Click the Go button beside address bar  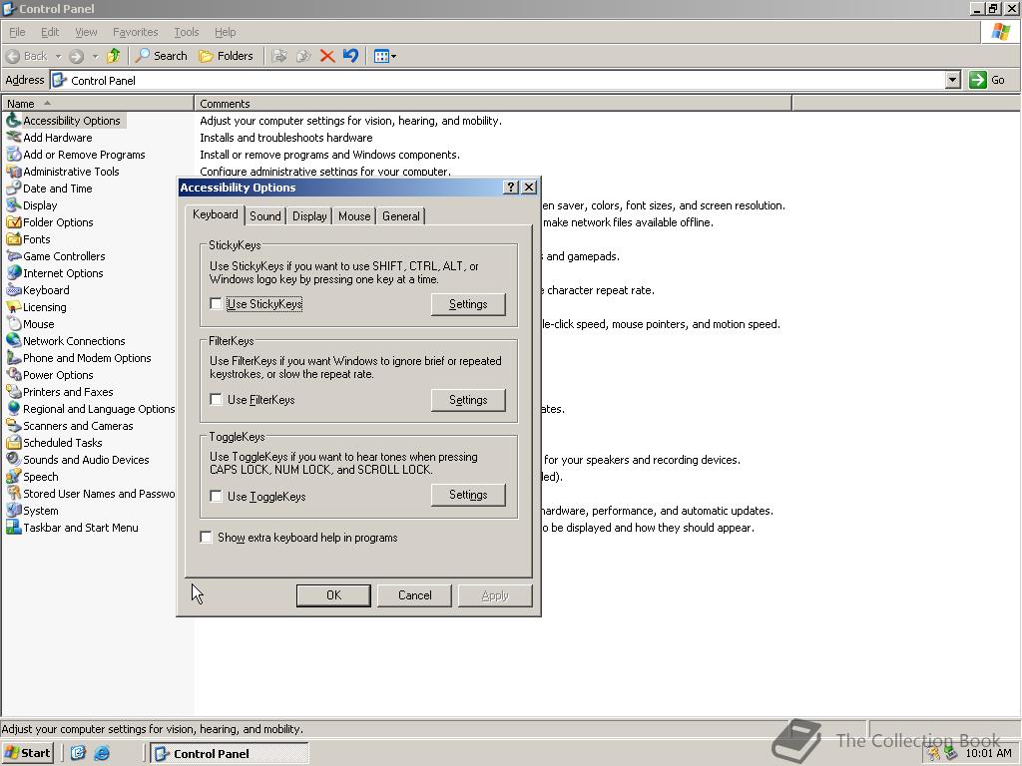pos(987,80)
